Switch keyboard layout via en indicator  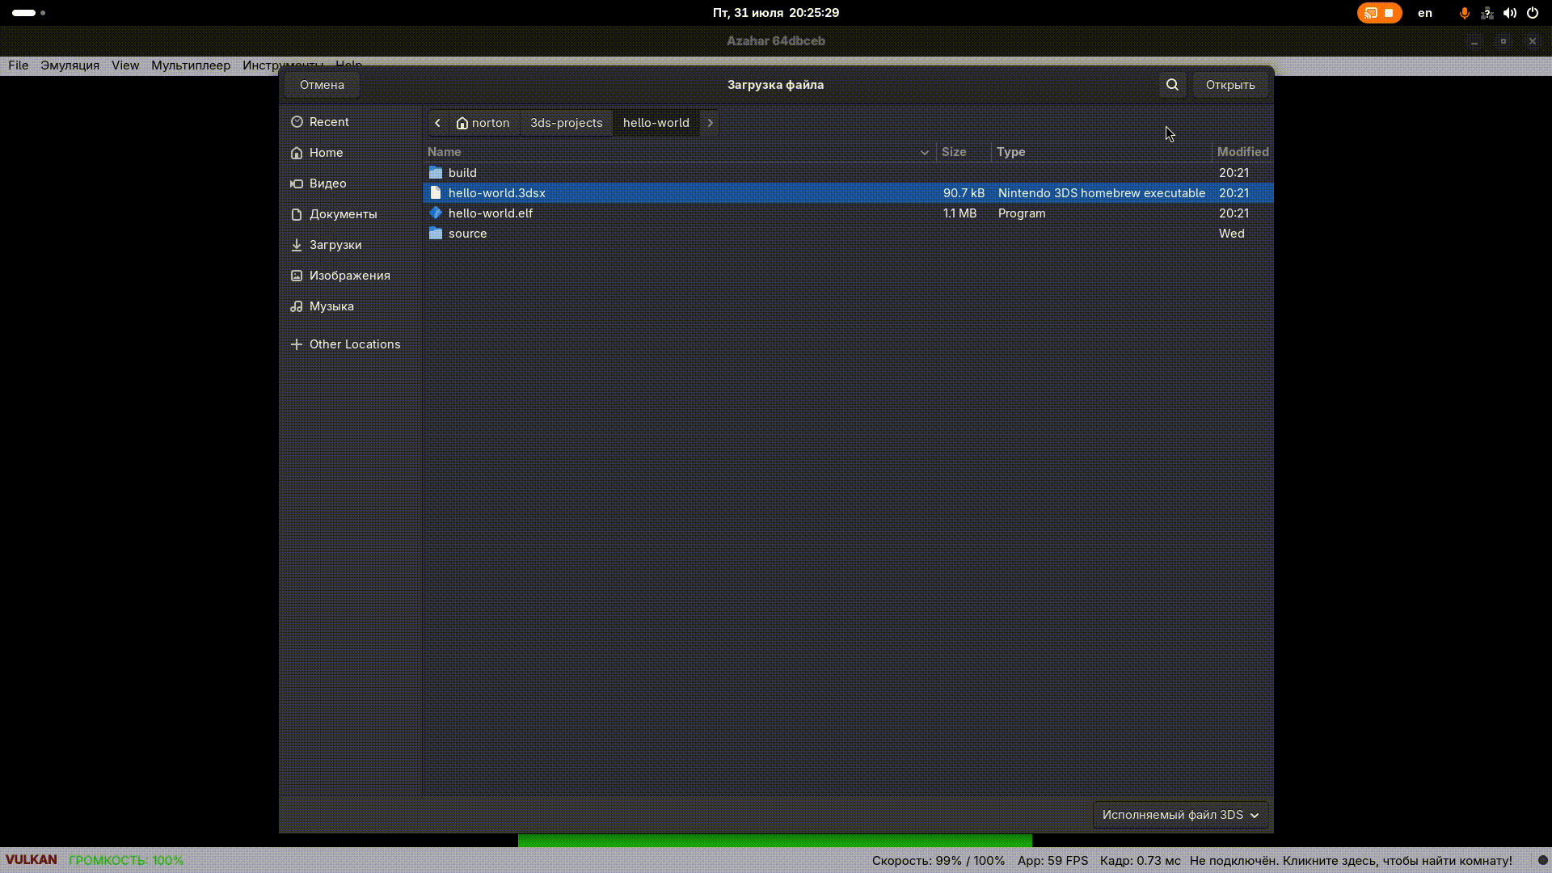point(1425,13)
